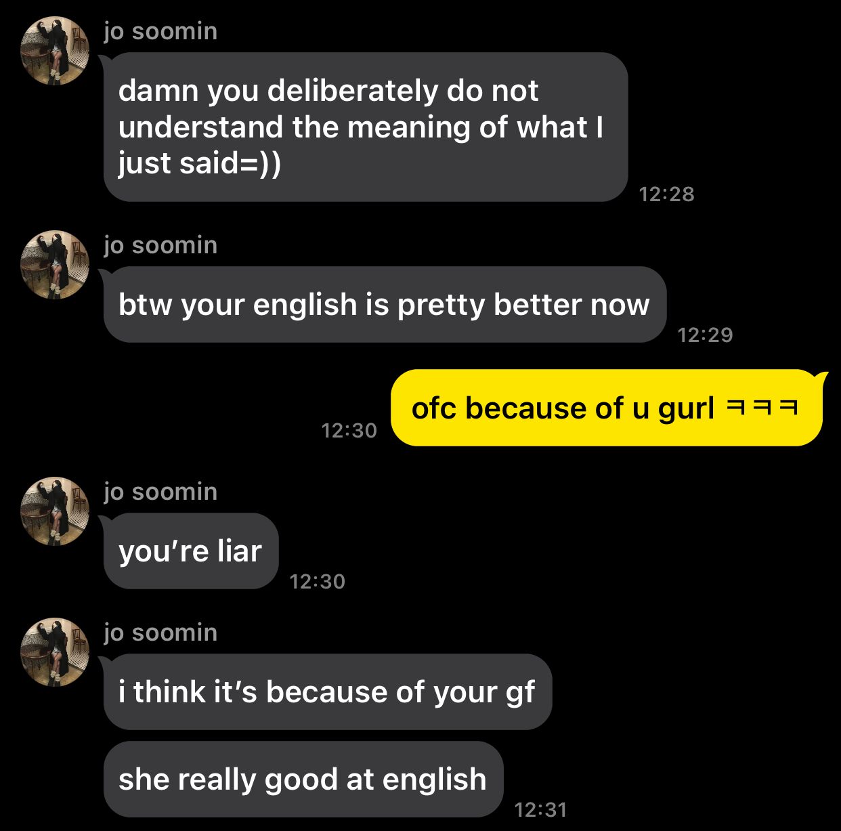Tap the ㅋㅋㅋ characters in the yellow message

tap(762, 408)
